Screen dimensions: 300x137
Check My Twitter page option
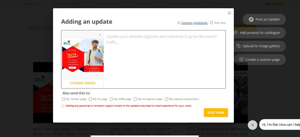coord(63,99)
